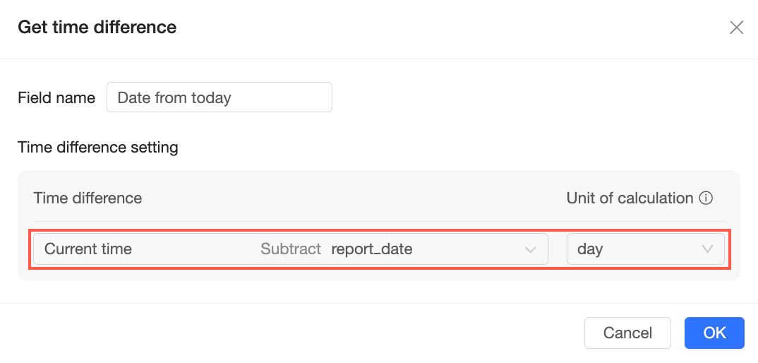
Task: Click the Time difference setting heading
Action: coord(97,148)
